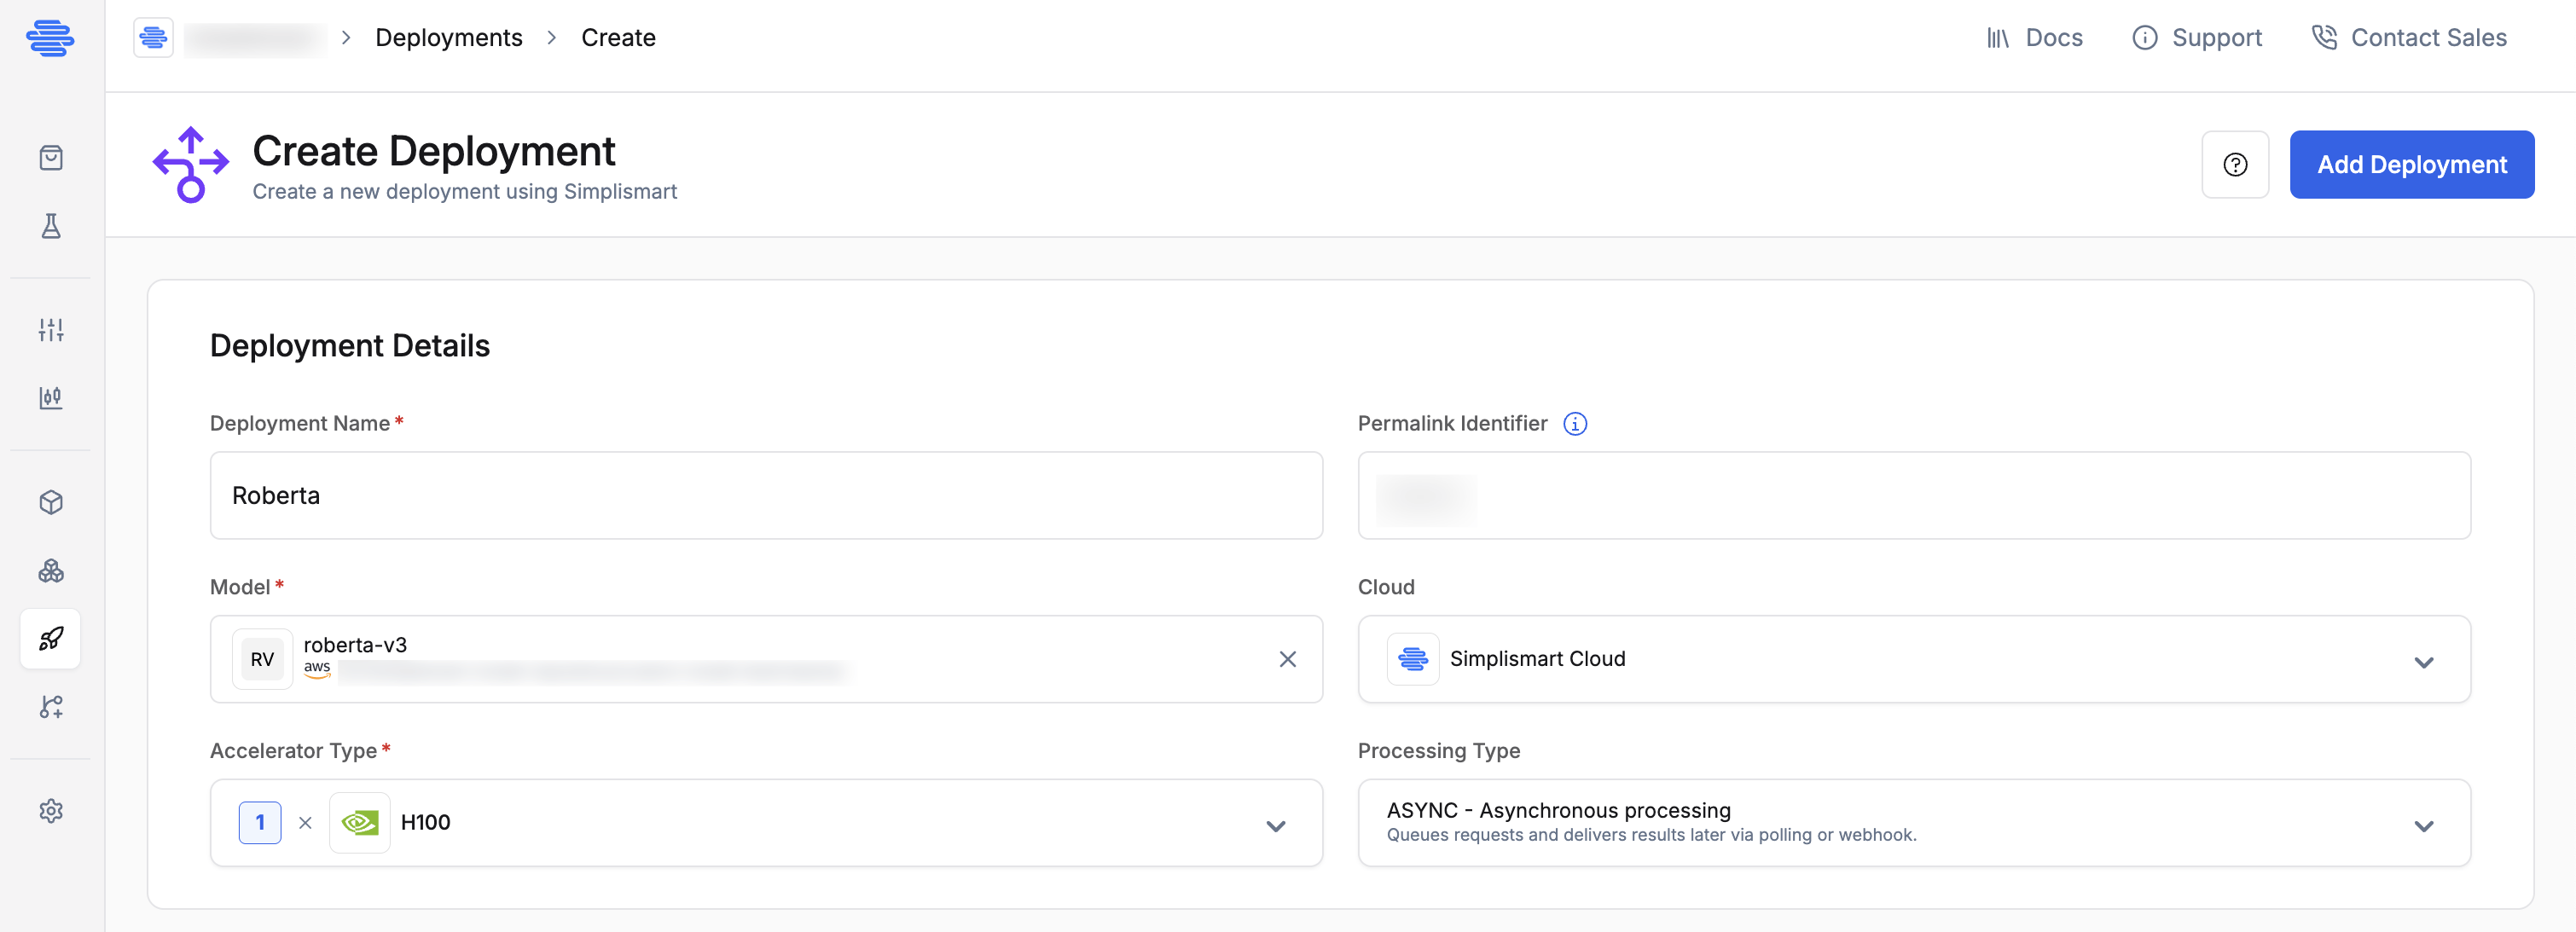Screen dimensions: 2576x932
Task: Click the accelerator count box showing 1
Action: [260, 823]
